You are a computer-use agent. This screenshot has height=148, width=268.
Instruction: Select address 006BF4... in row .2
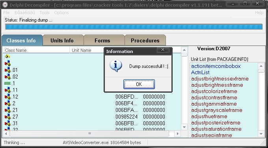coord(126,103)
